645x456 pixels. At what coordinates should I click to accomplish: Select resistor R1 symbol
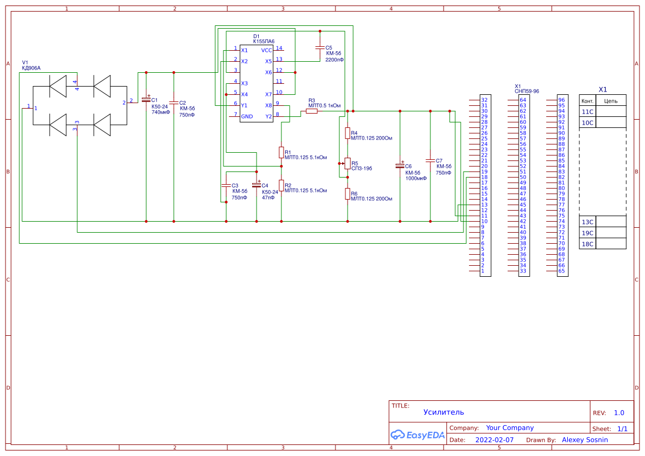(x=281, y=152)
